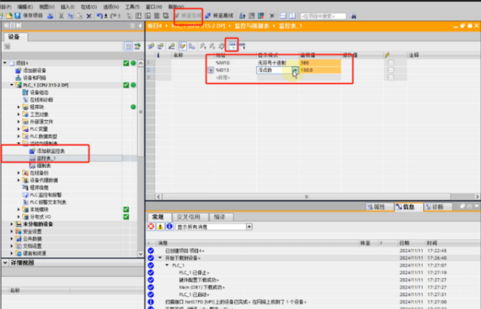Select Force table (强制表) tree item
Image resolution: width=481 pixels, height=309 pixels.
tap(40, 165)
